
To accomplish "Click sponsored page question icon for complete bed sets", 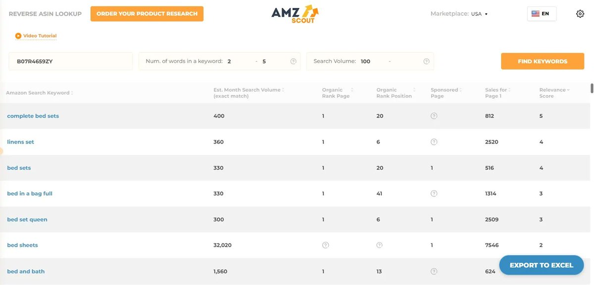I will pyautogui.click(x=434, y=116).
